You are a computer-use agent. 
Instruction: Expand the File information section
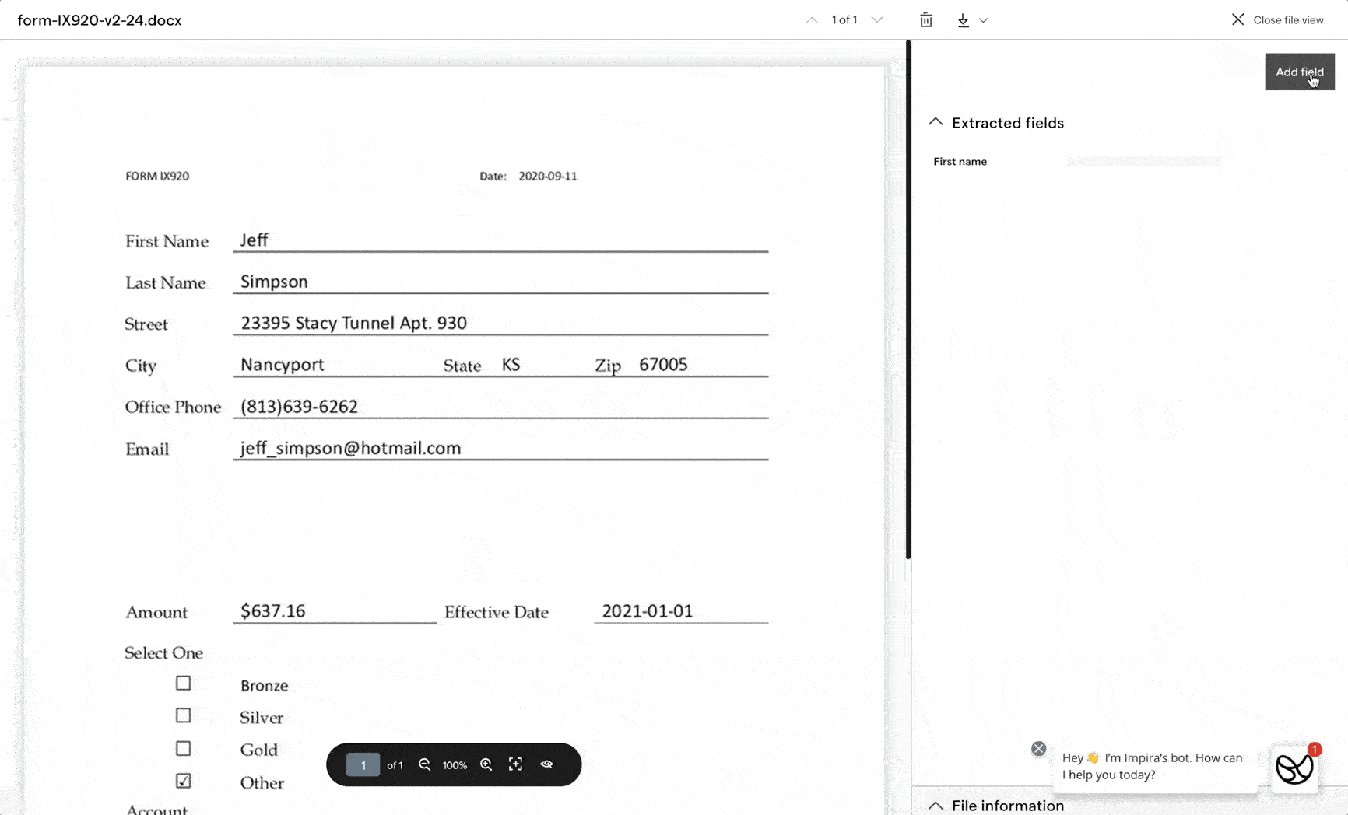point(936,806)
